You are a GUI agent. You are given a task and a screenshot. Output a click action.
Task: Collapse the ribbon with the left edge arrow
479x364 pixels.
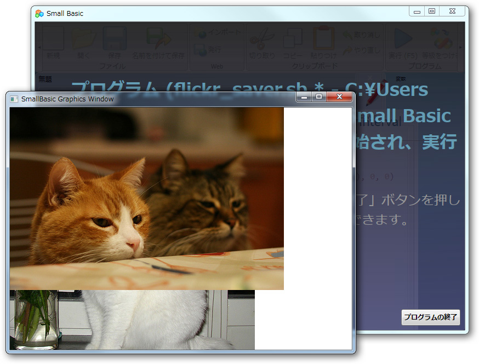38,47
